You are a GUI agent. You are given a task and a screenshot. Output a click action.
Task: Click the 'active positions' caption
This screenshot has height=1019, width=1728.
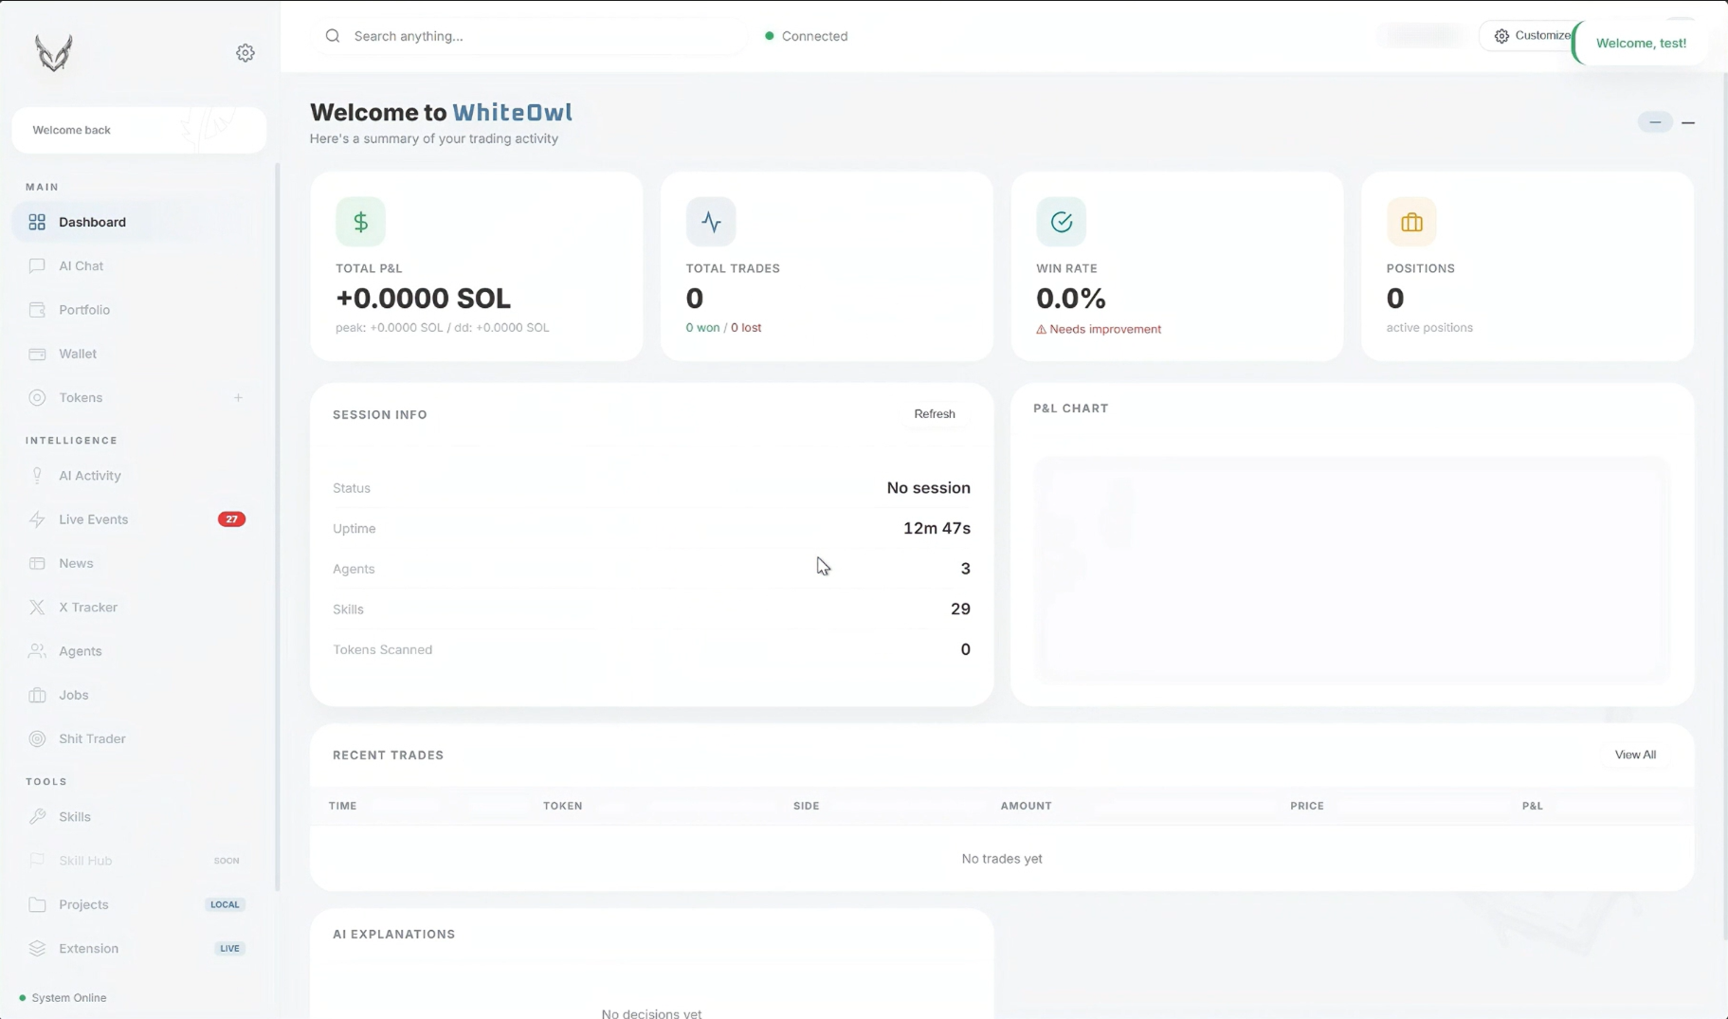click(x=1429, y=328)
